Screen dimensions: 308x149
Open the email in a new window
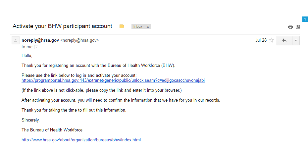tap(298, 27)
